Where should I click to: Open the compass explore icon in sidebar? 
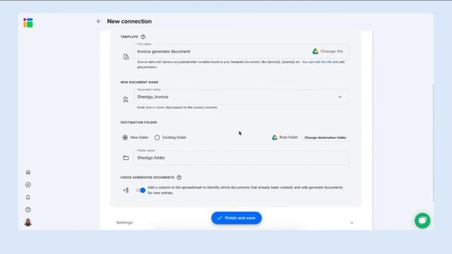28,185
